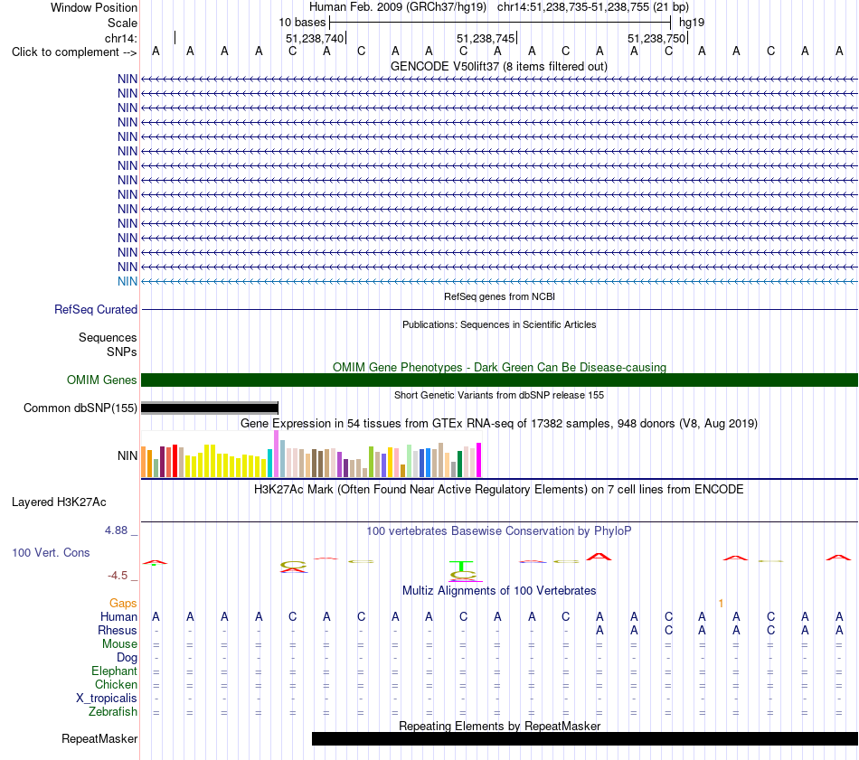Click the 'chr14:' ruler label
This screenshot has height=760, width=859.
[120, 38]
